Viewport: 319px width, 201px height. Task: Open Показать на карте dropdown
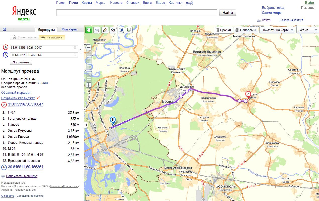point(277,30)
